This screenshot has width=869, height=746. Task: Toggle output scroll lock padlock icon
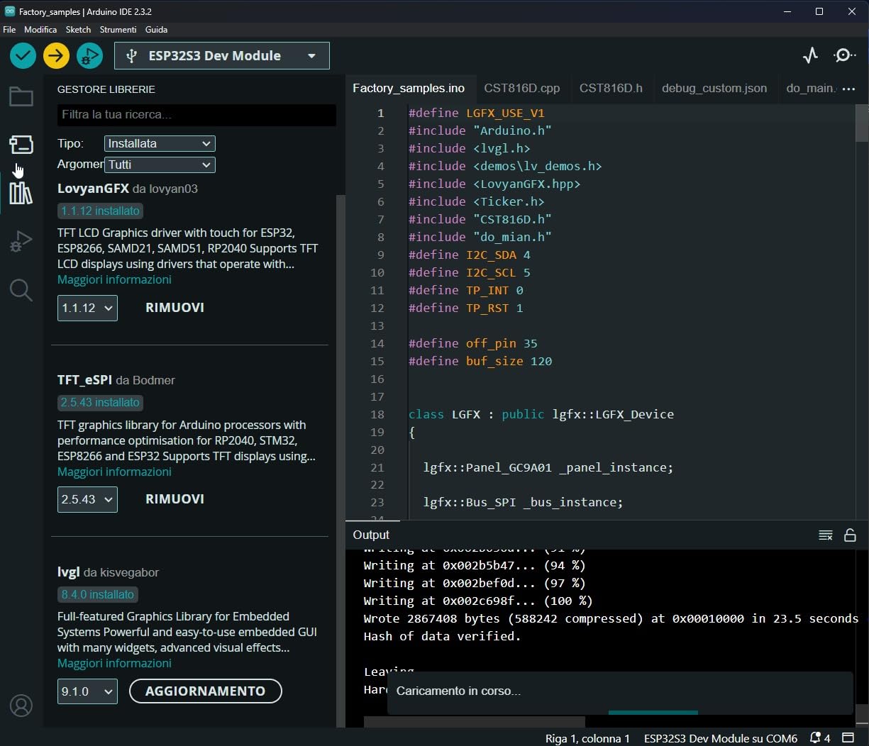pos(850,535)
